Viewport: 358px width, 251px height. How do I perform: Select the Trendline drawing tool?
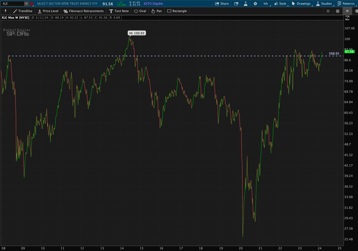point(23,11)
